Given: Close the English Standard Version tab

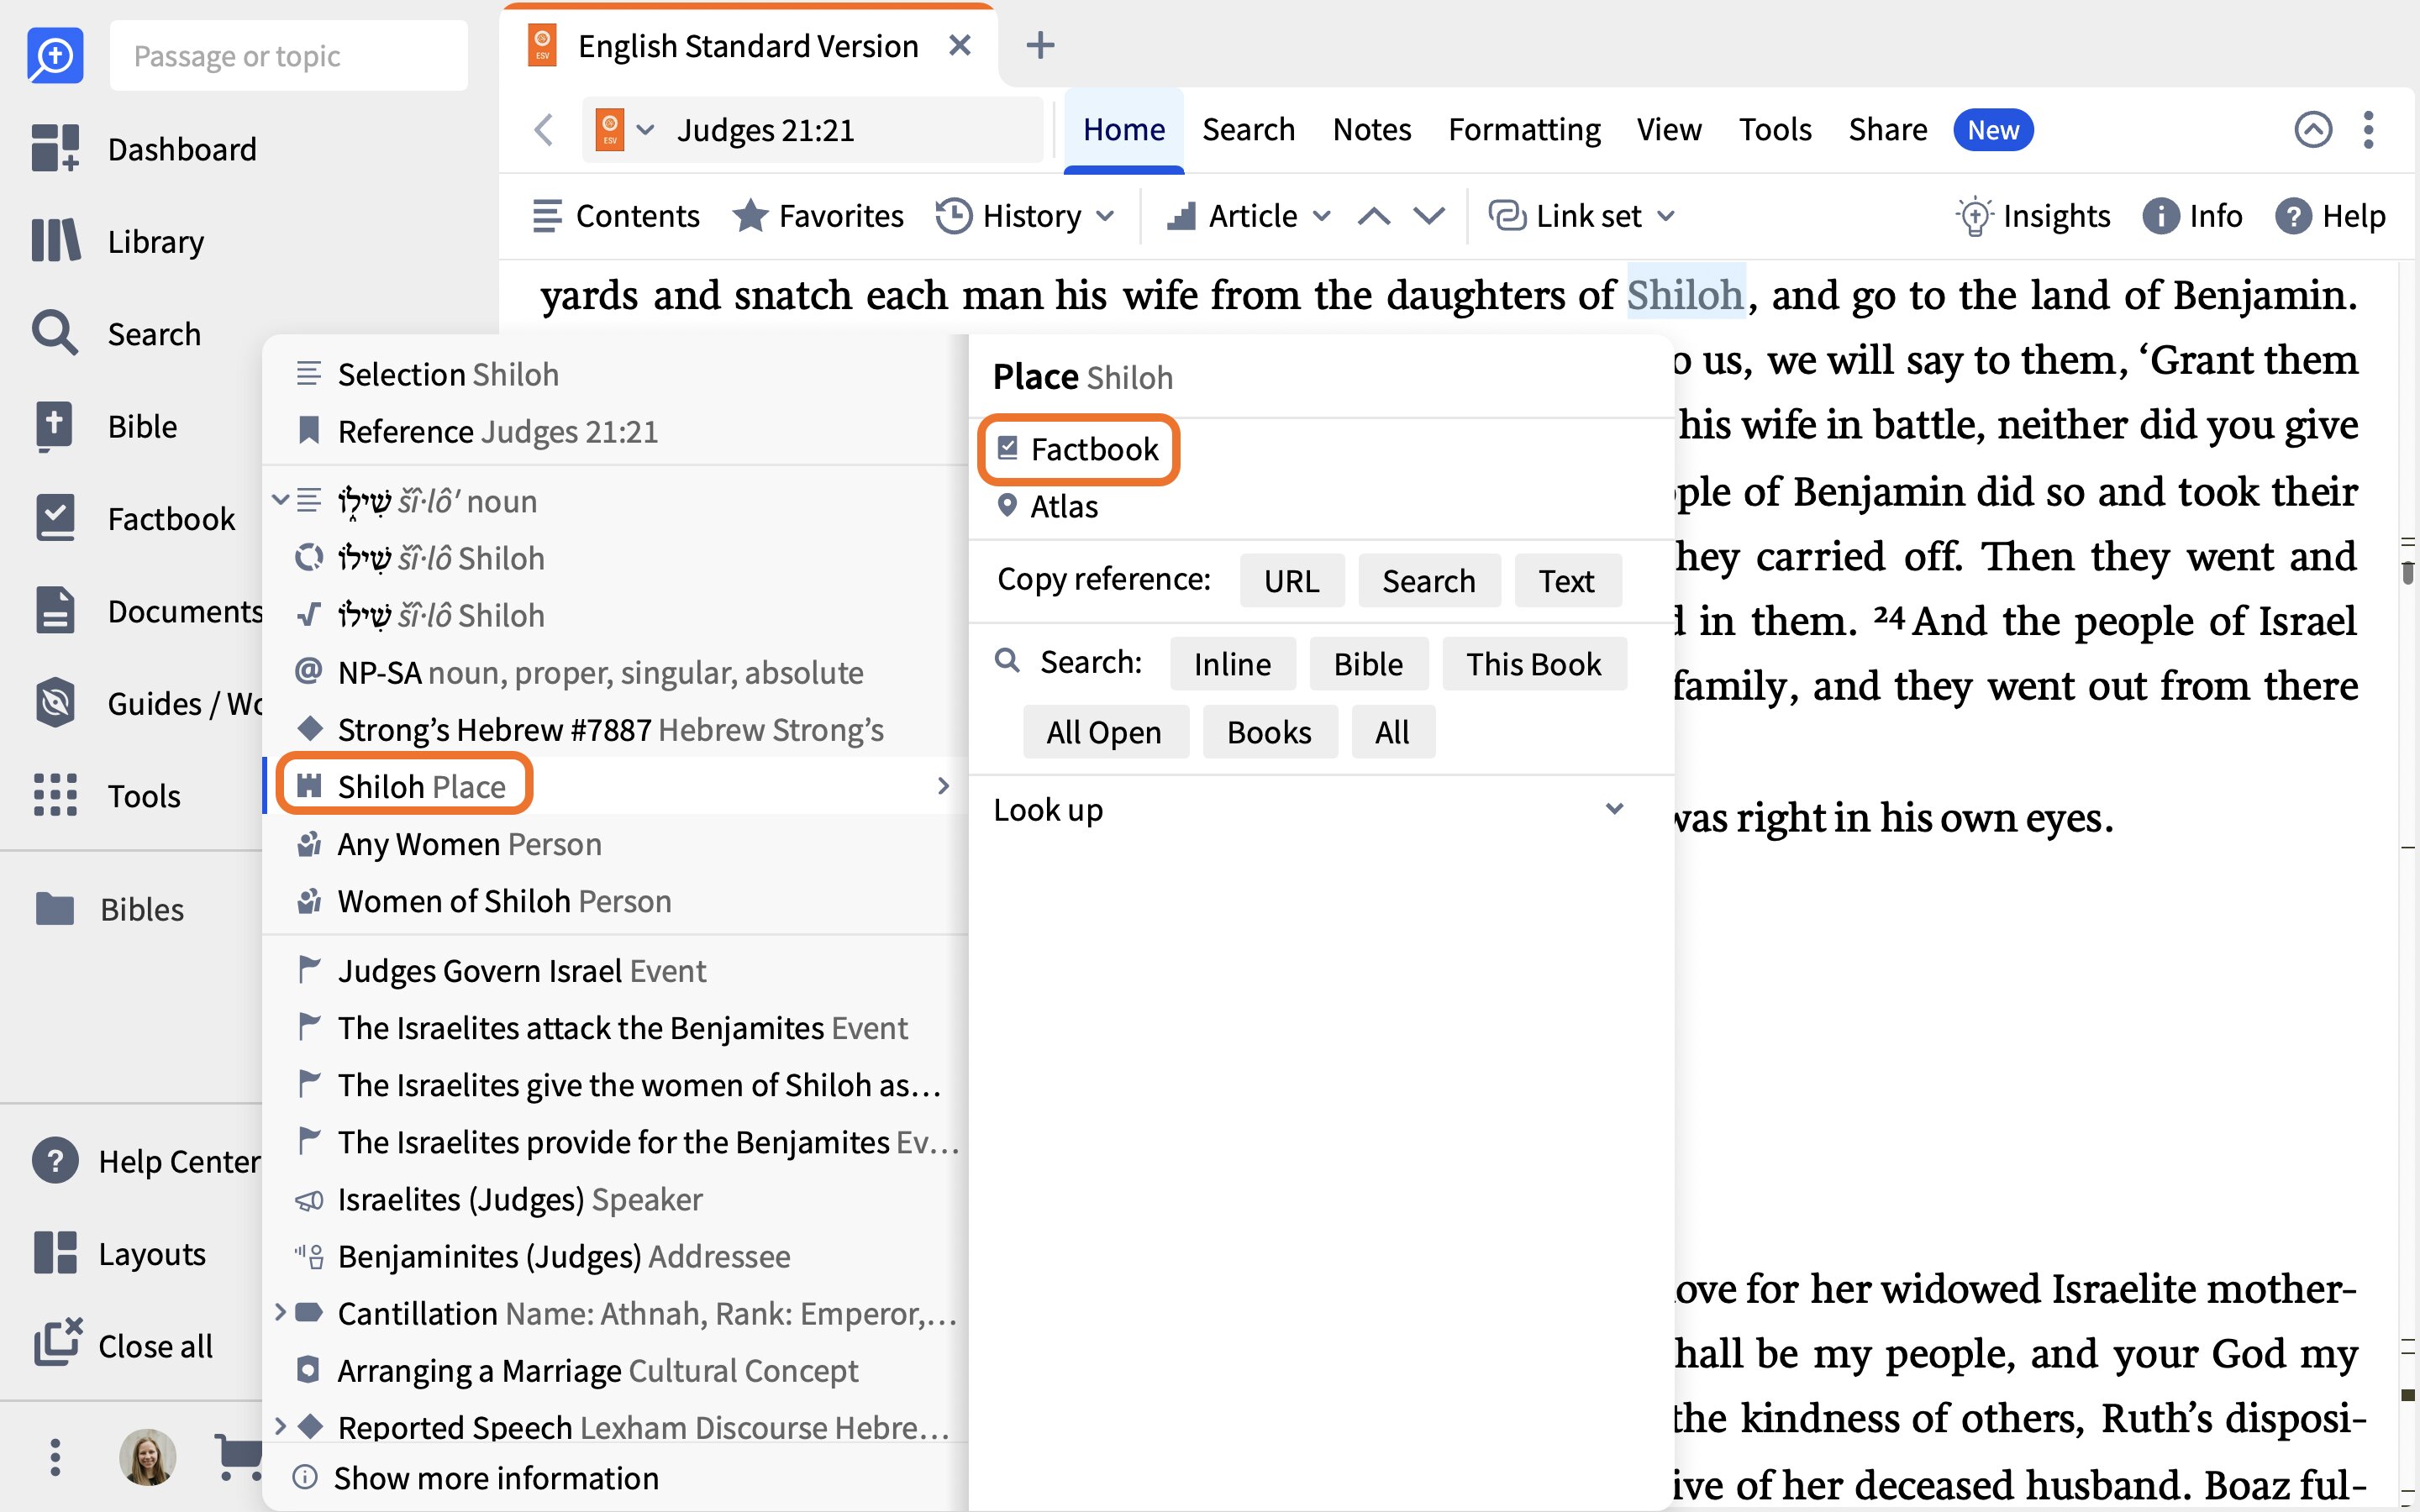Looking at the screenshot, I should (960, 45).
